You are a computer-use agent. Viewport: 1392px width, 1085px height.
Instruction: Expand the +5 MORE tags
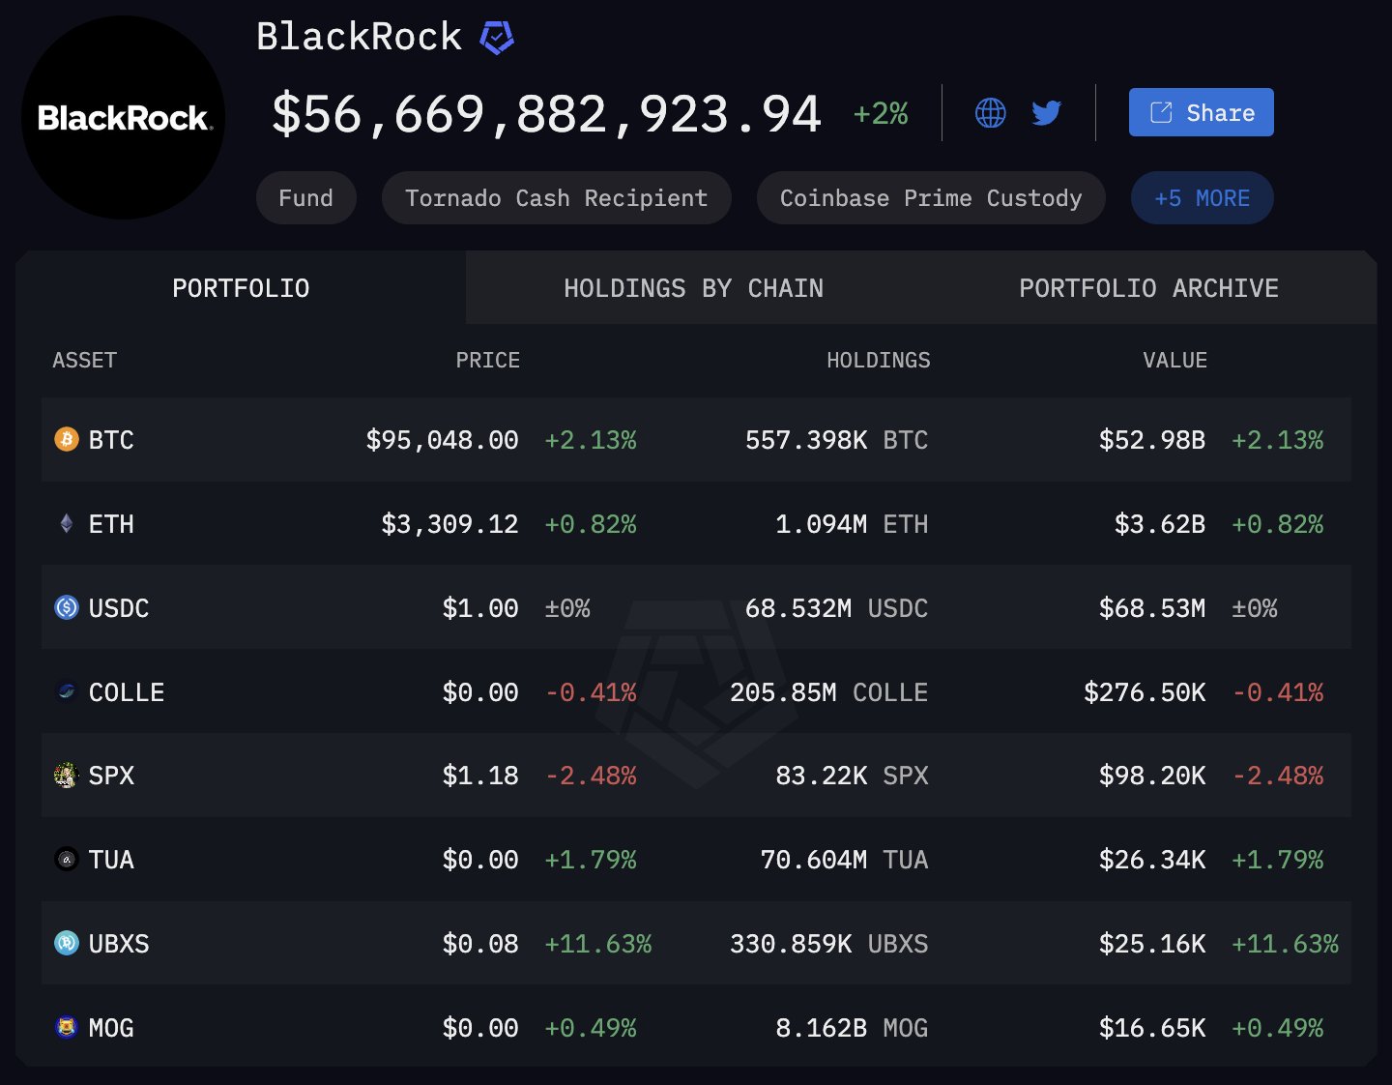pyautogui.click(x=1202, y=197)
